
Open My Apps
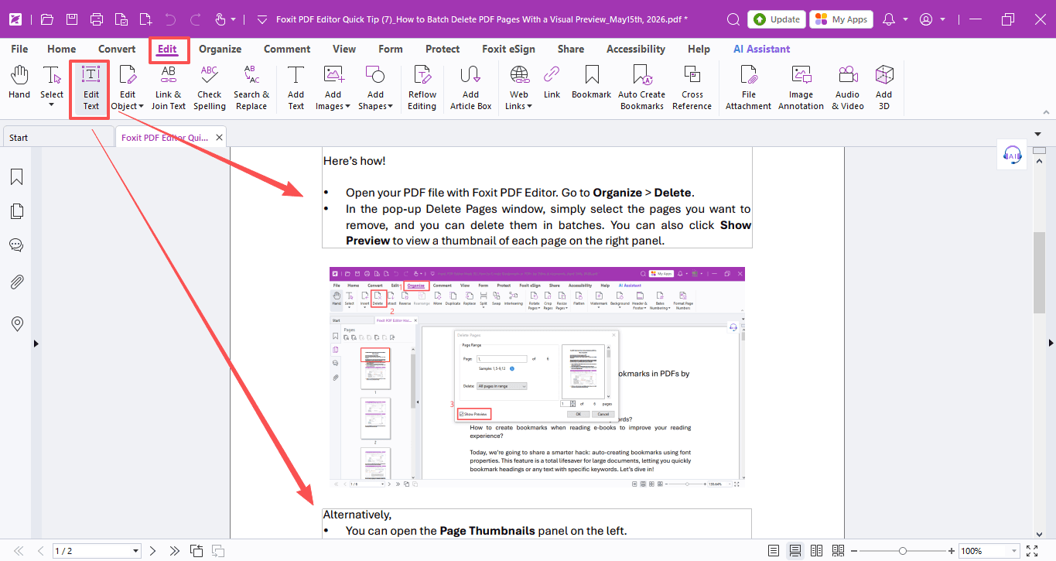(x=842, y=19)
